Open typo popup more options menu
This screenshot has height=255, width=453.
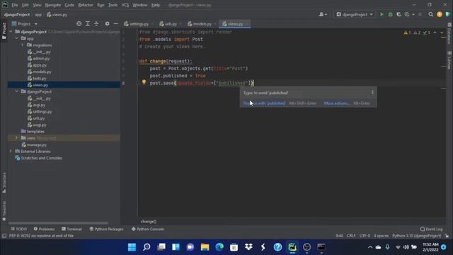(x=372, y=93)
